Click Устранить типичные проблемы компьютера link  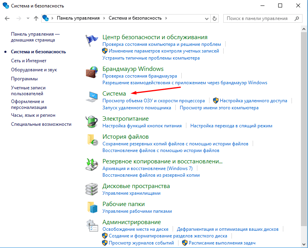point(151,58)
